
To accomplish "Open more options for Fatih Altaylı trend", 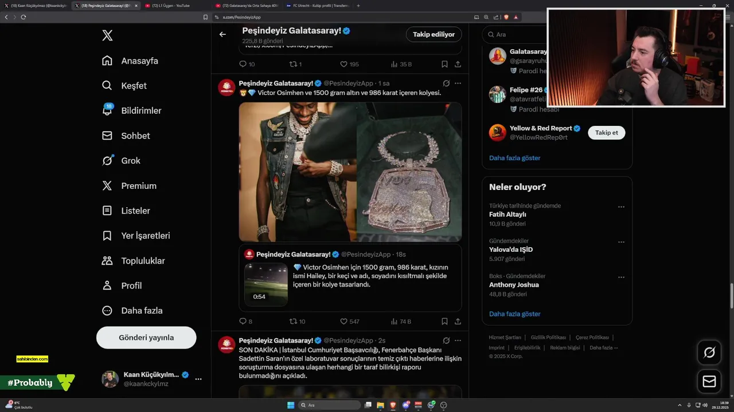I will [x=621, y=207].
